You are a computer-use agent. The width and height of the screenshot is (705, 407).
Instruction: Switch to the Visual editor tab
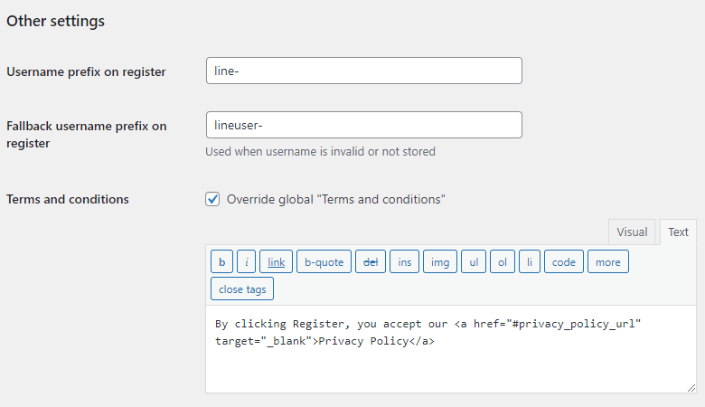(x=632, y=232)
